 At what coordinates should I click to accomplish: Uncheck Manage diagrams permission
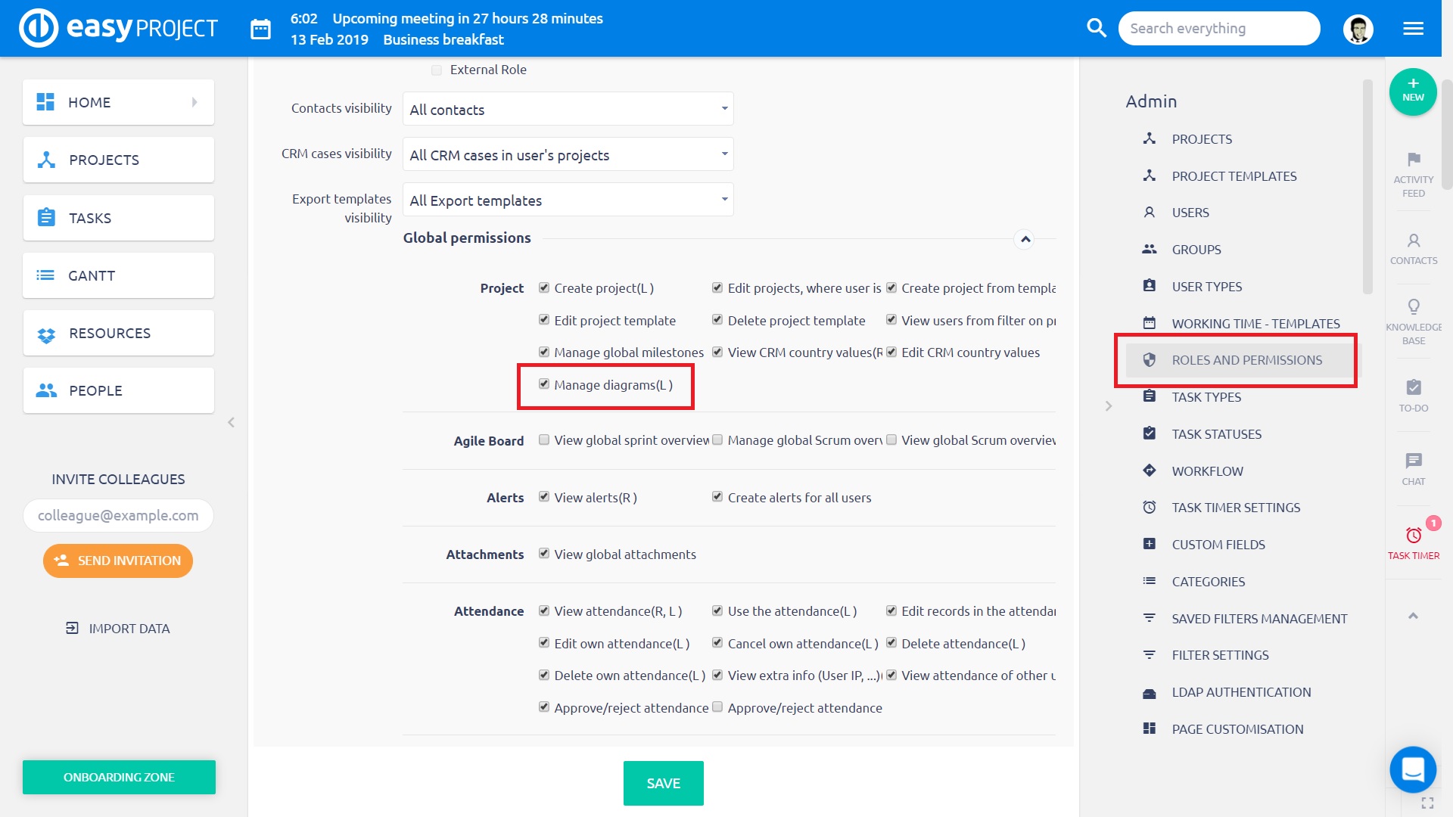click(544, 384)
